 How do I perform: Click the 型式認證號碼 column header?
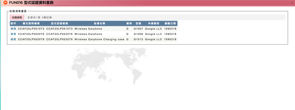click(x=60, y=23)
